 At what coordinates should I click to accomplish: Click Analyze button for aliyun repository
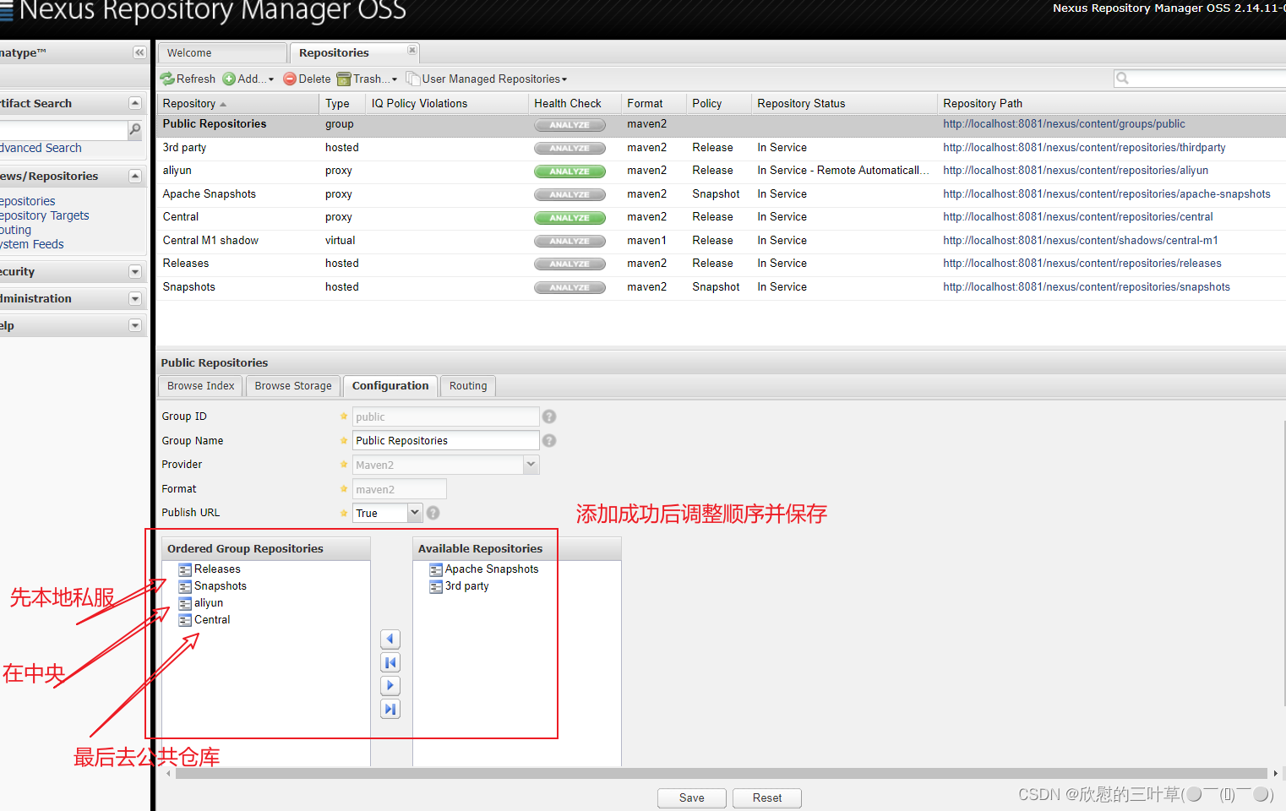point(569,171)
